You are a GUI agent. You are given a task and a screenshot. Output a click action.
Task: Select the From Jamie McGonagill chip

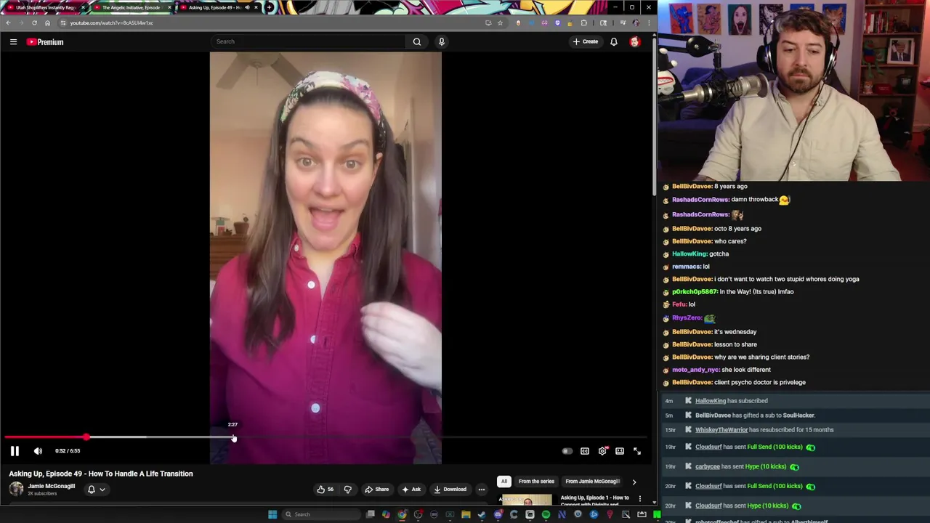point(592,481)
